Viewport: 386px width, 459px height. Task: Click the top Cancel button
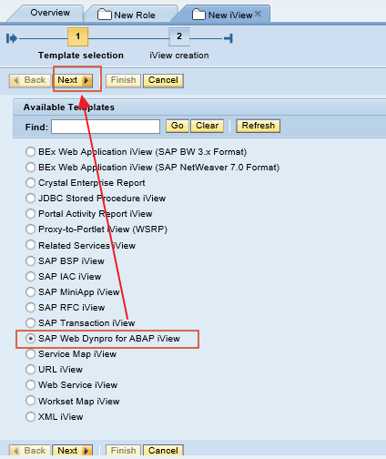pos(163,80)
